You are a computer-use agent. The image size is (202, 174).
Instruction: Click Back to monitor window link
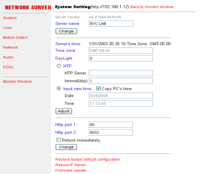(x=152, y=7)
